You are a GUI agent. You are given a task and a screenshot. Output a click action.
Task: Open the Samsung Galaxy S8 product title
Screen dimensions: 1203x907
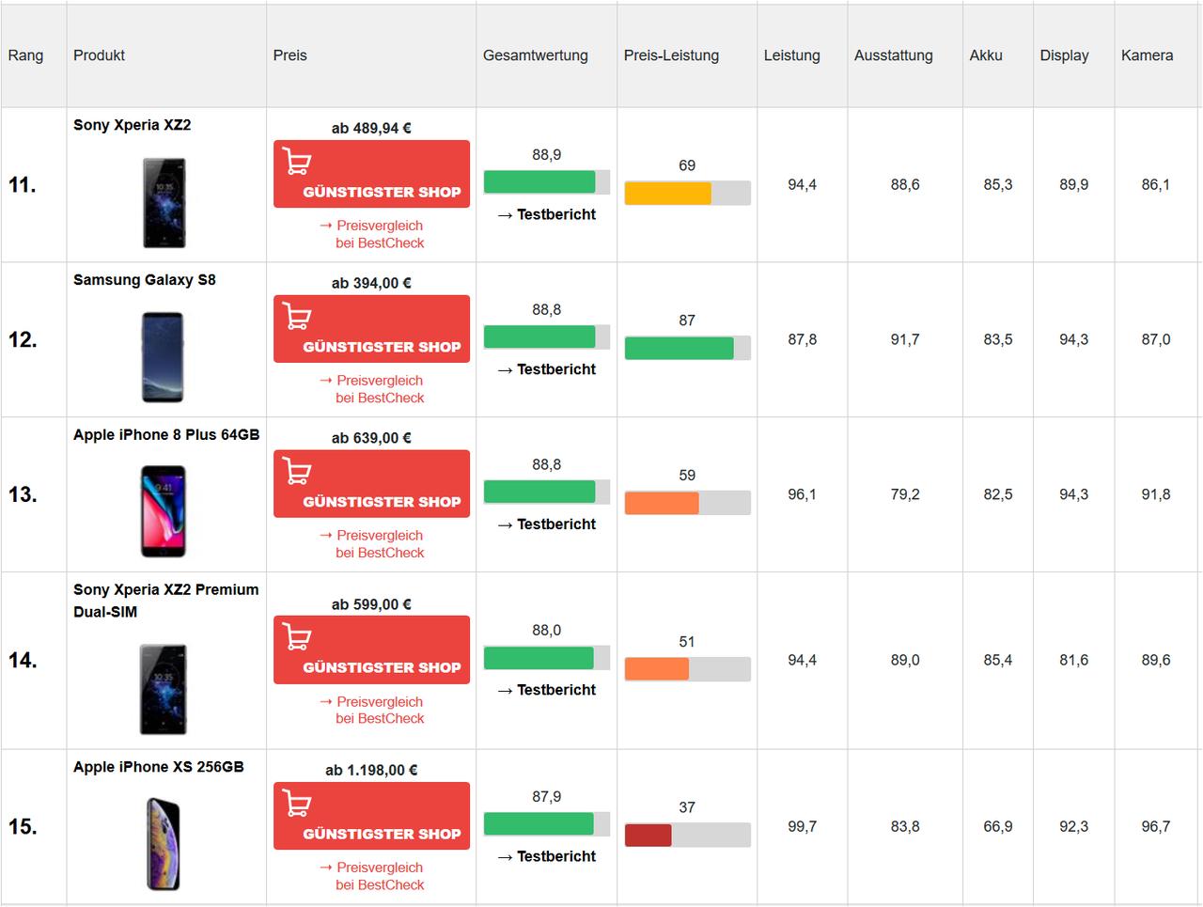point(145,280)
